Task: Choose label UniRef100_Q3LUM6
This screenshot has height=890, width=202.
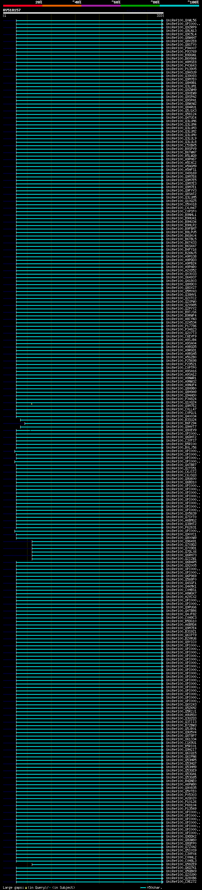Action: [x=181, y=121]
